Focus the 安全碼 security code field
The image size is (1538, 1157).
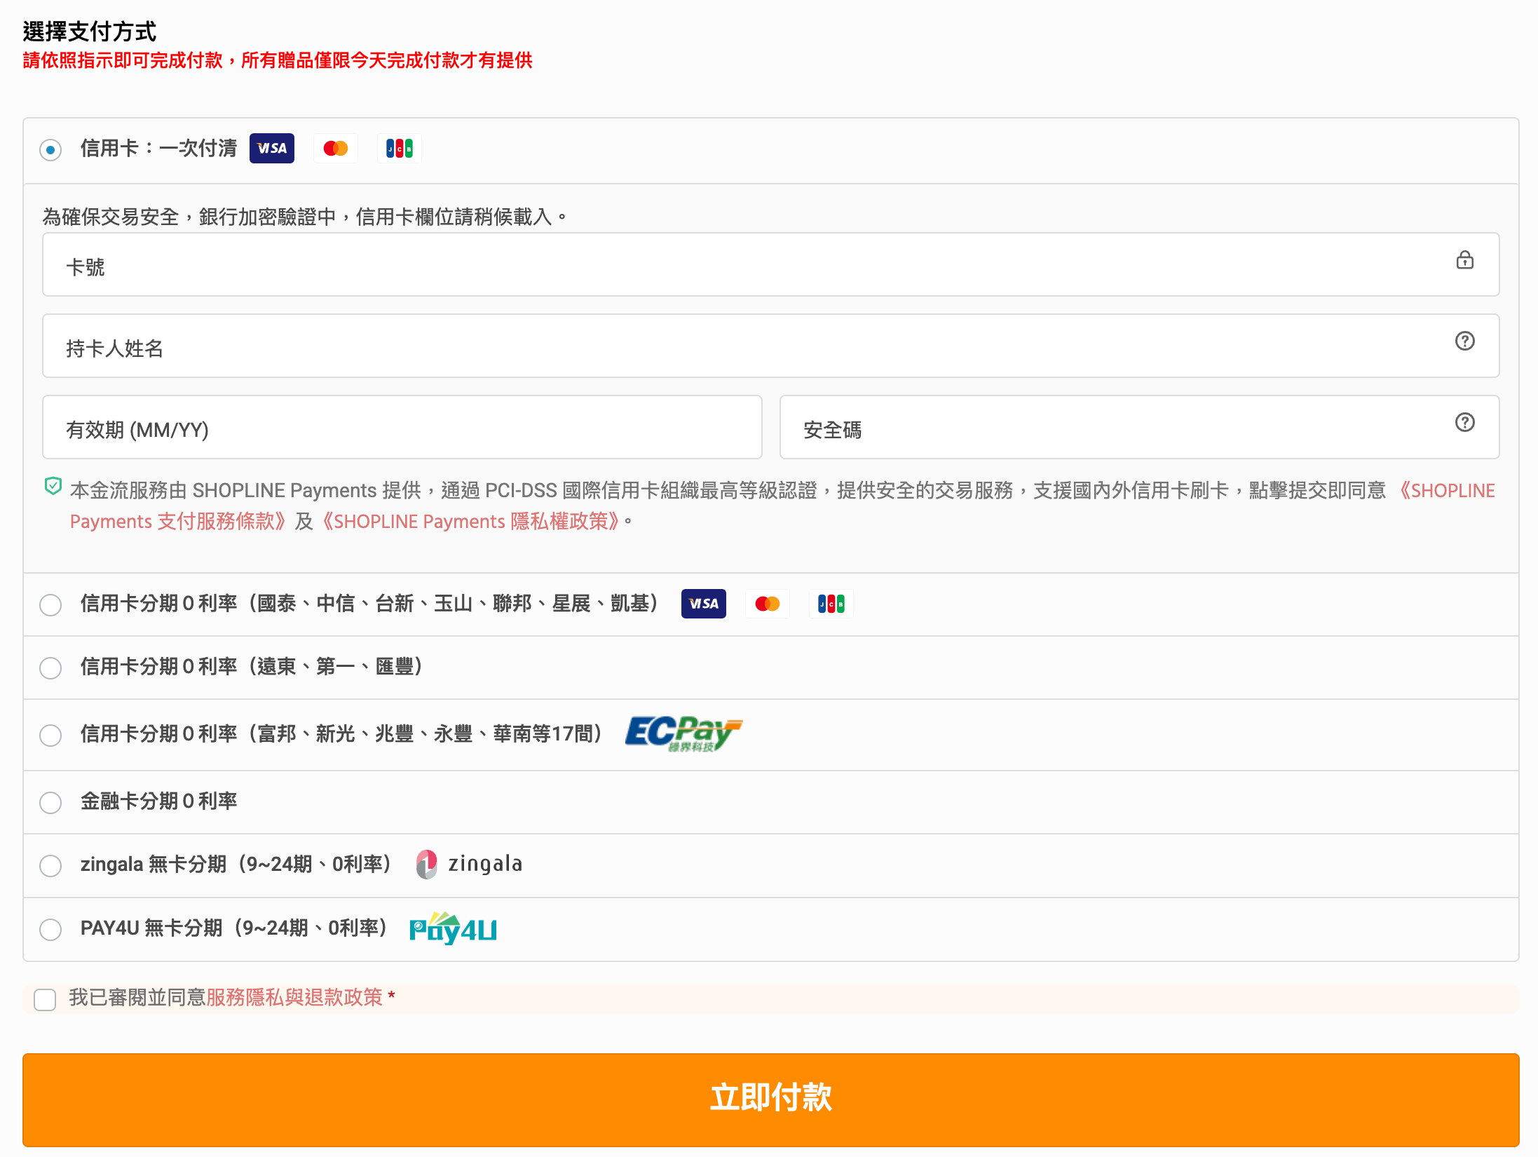[x=1140, y=427]
